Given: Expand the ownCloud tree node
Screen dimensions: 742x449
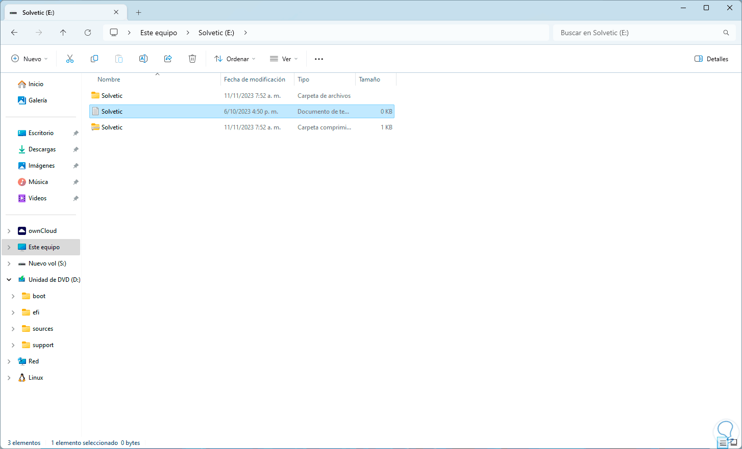Looking at the screenshot, I should click(9, 231).
